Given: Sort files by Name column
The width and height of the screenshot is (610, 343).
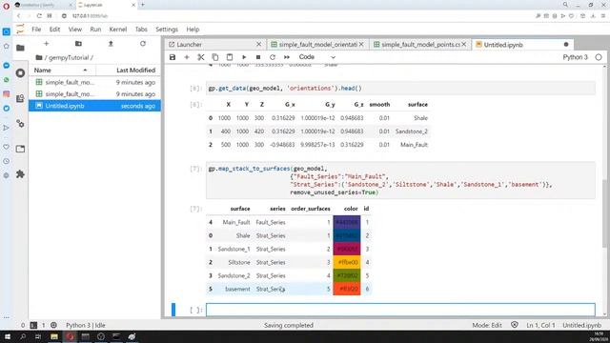Looking at the screenshot, I should tap(62, 71).
